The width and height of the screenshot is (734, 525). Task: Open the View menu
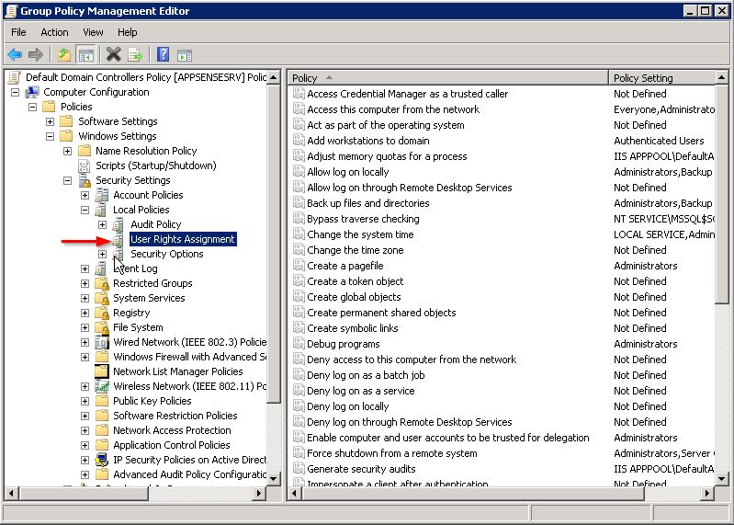(x=93, y=32)
